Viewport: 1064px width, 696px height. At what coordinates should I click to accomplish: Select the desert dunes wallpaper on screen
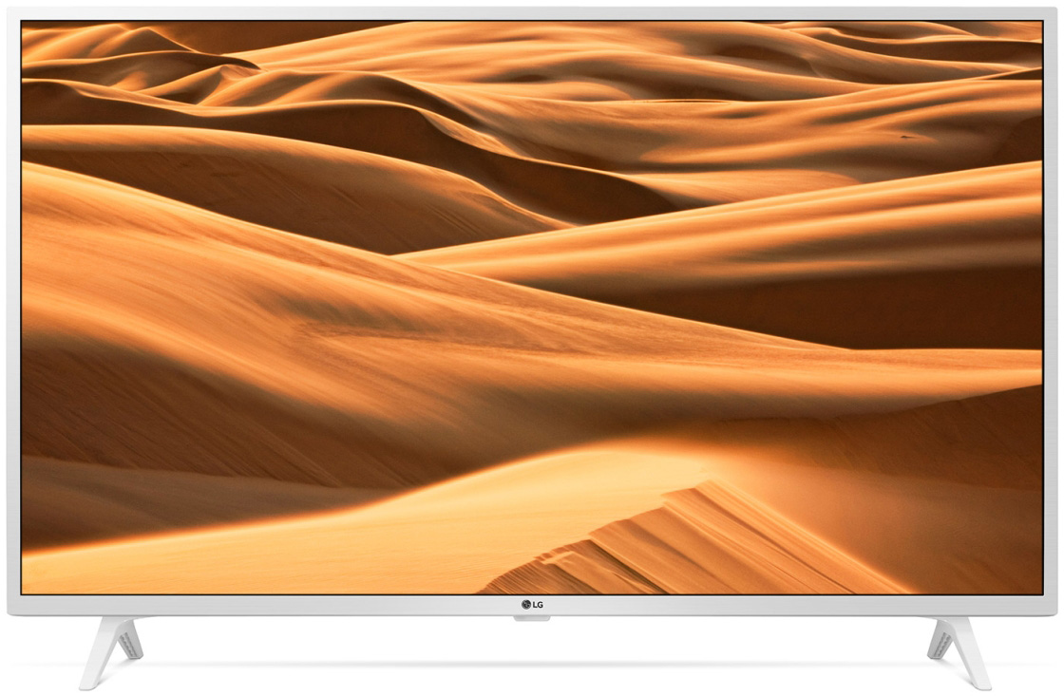pyautogui.click(x=532, y=304)
